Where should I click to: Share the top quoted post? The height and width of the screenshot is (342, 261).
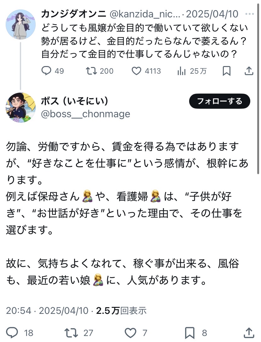pos(249,71)
